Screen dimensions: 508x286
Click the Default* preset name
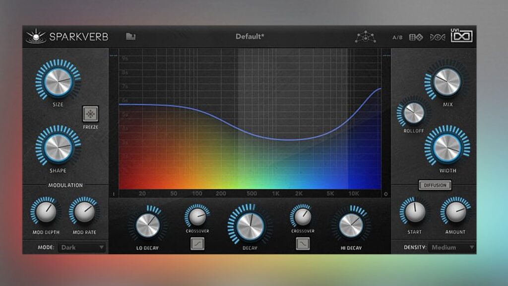pyautogui.click(x=250, y=37)
